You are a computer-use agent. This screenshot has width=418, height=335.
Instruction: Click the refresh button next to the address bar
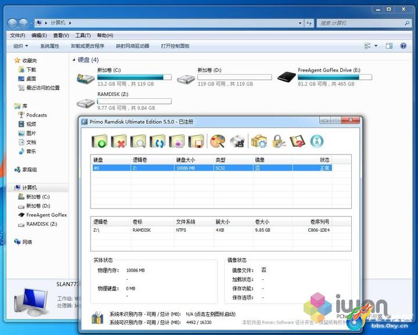[309, 23]
